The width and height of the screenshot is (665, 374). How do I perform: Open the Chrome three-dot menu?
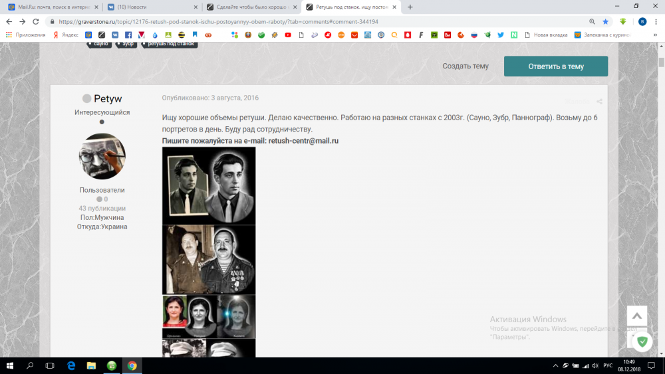(656, 21)
